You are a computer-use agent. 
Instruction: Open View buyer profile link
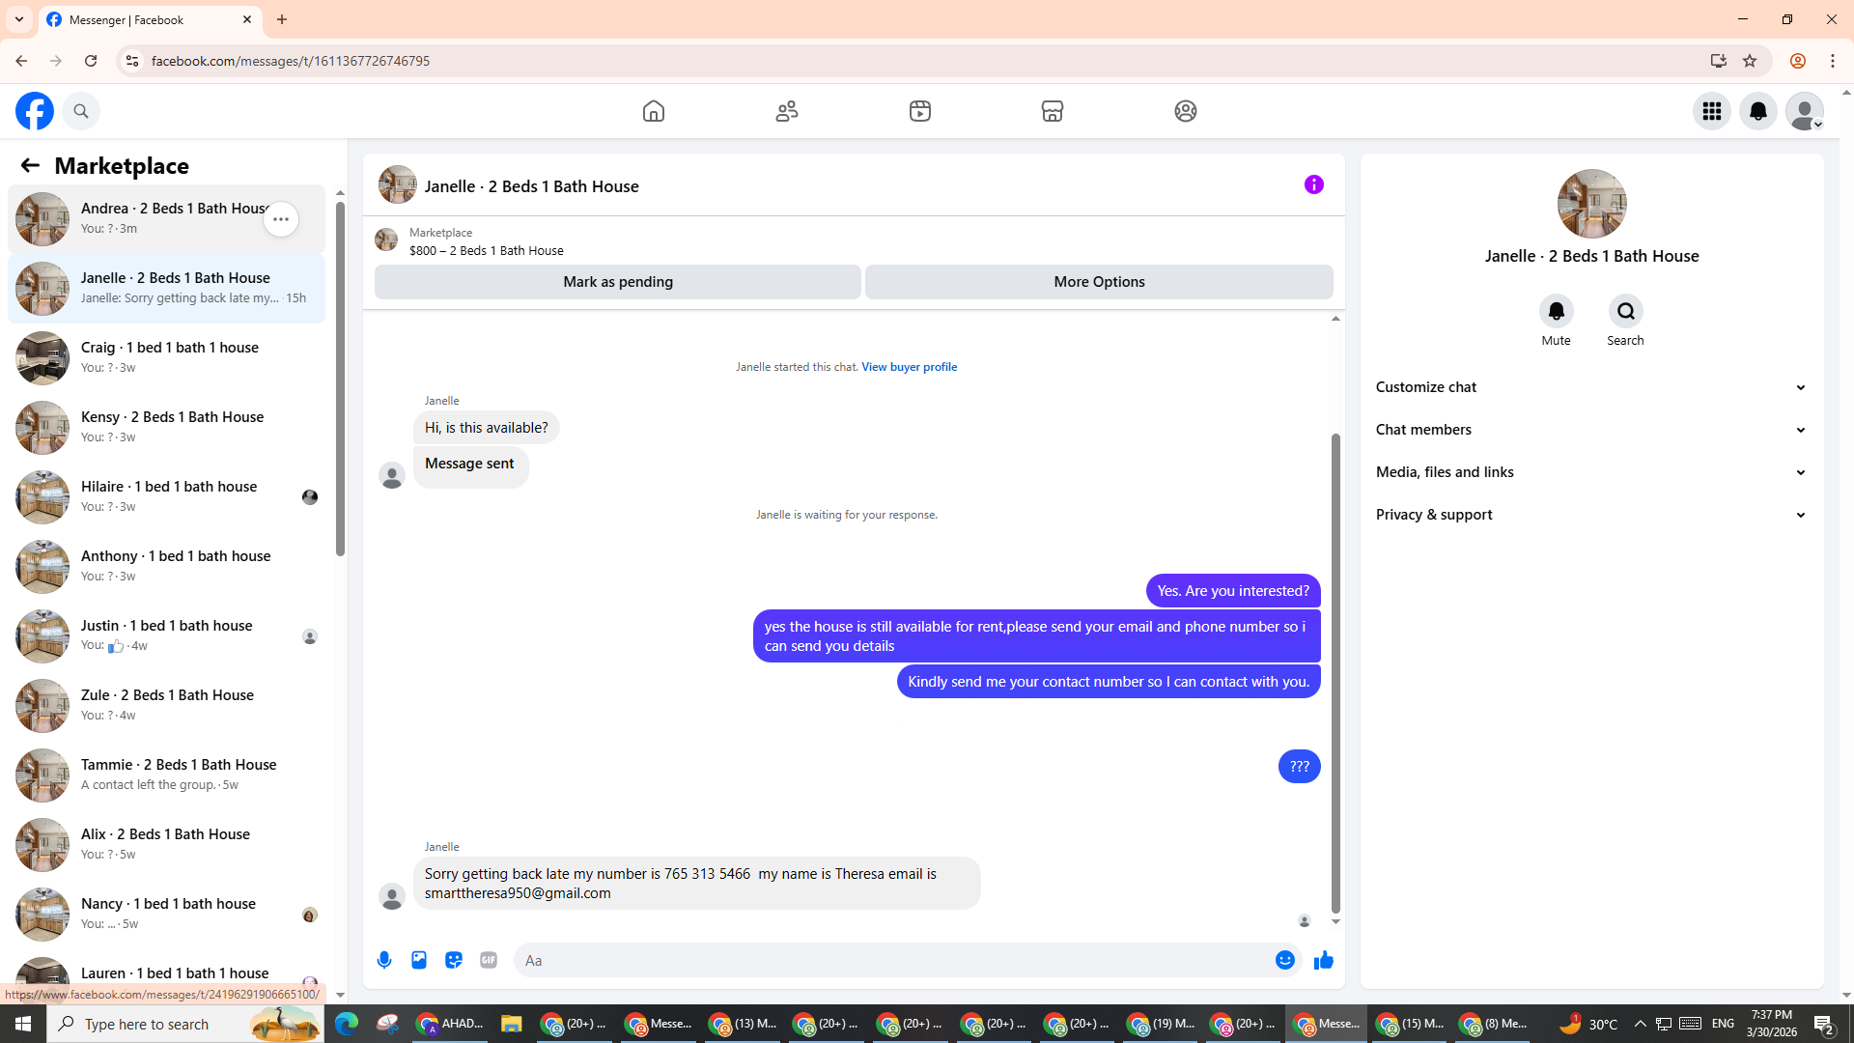(x=909, y=367)
